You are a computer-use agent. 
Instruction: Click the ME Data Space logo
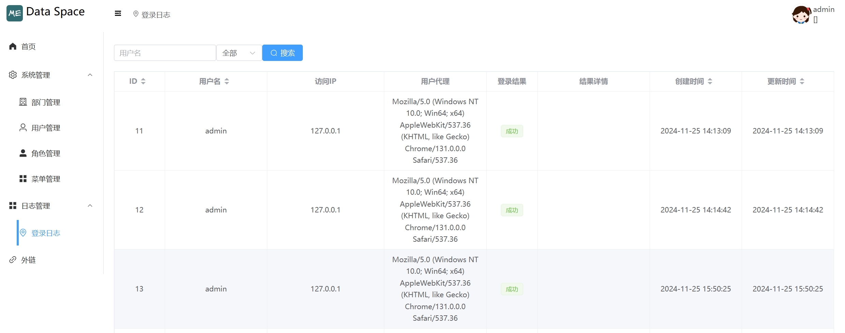click(15, 13)
